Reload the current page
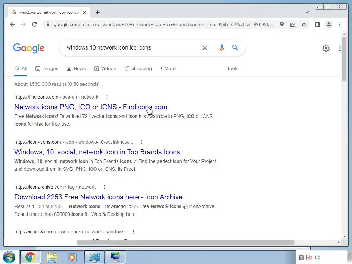This screenshot has height=264, width=352. [34, 24]
